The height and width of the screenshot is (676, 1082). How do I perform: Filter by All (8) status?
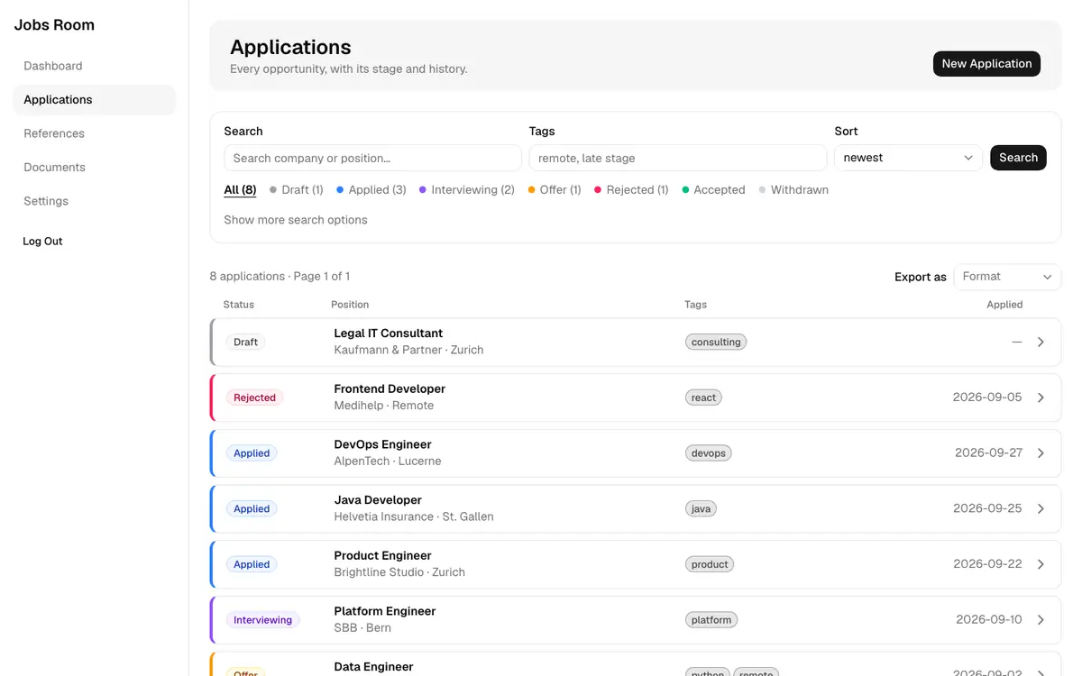240,190
